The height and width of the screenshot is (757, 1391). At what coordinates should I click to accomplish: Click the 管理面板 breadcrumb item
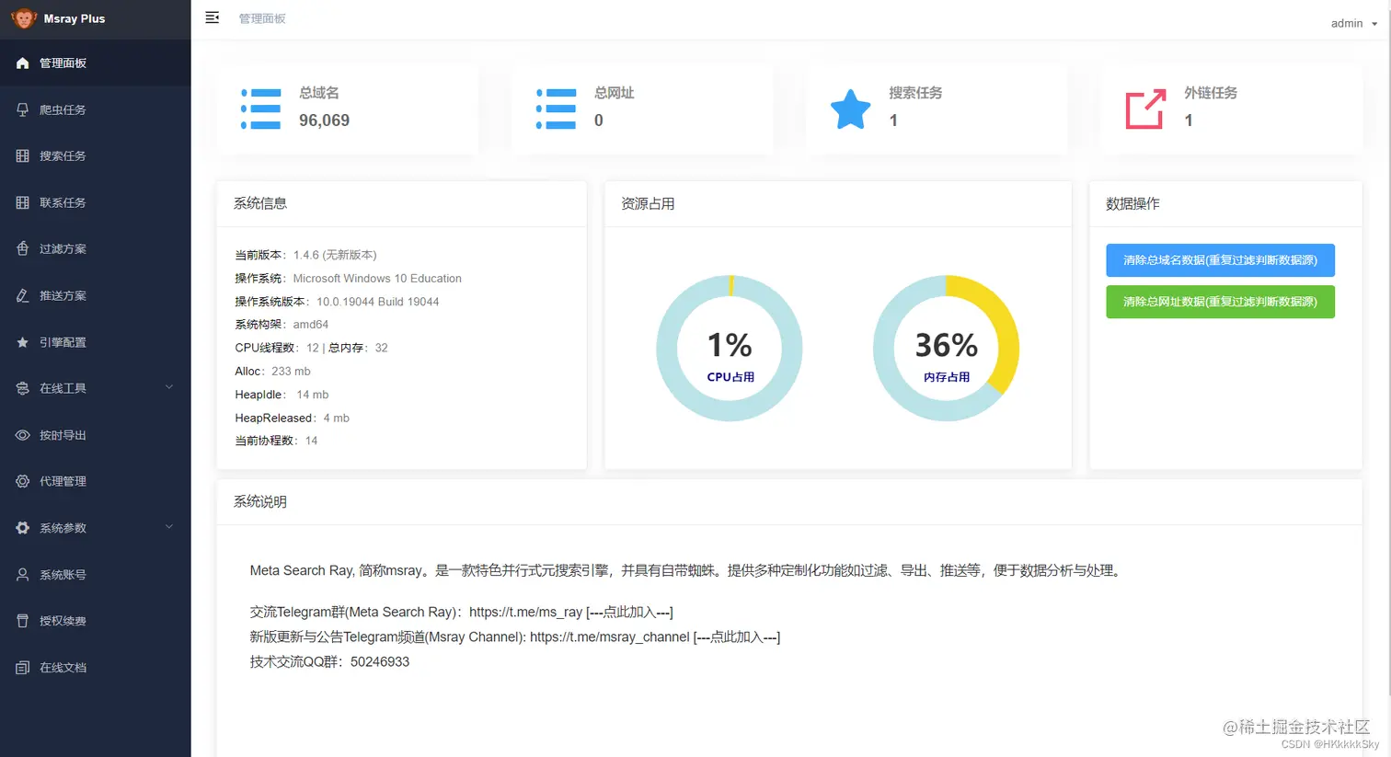pyautogui.click(x=262, y=17)
